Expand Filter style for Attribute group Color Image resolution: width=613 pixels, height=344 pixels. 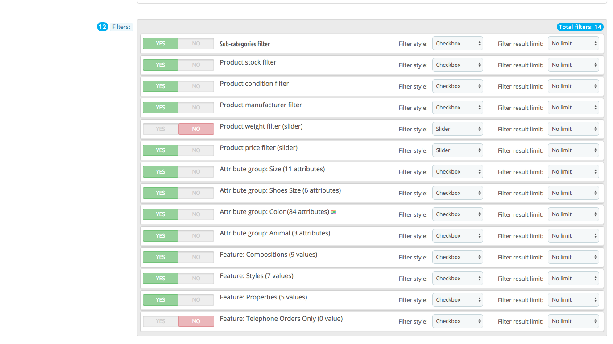pyautogui.click(x=458, y=214)
